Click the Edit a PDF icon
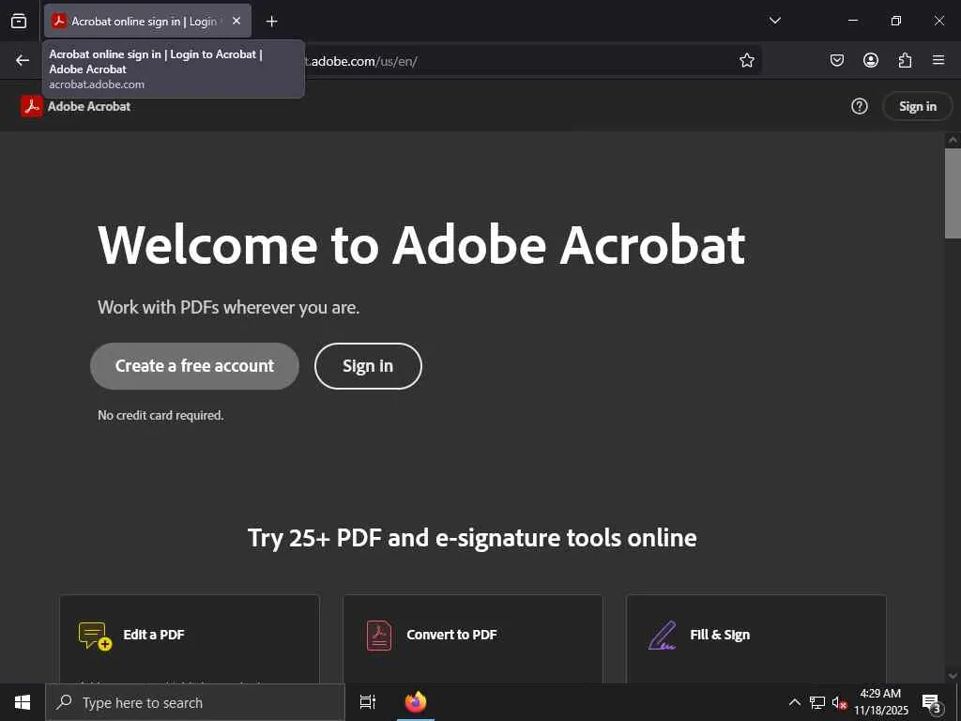The image size is (961, 721). 95,636
